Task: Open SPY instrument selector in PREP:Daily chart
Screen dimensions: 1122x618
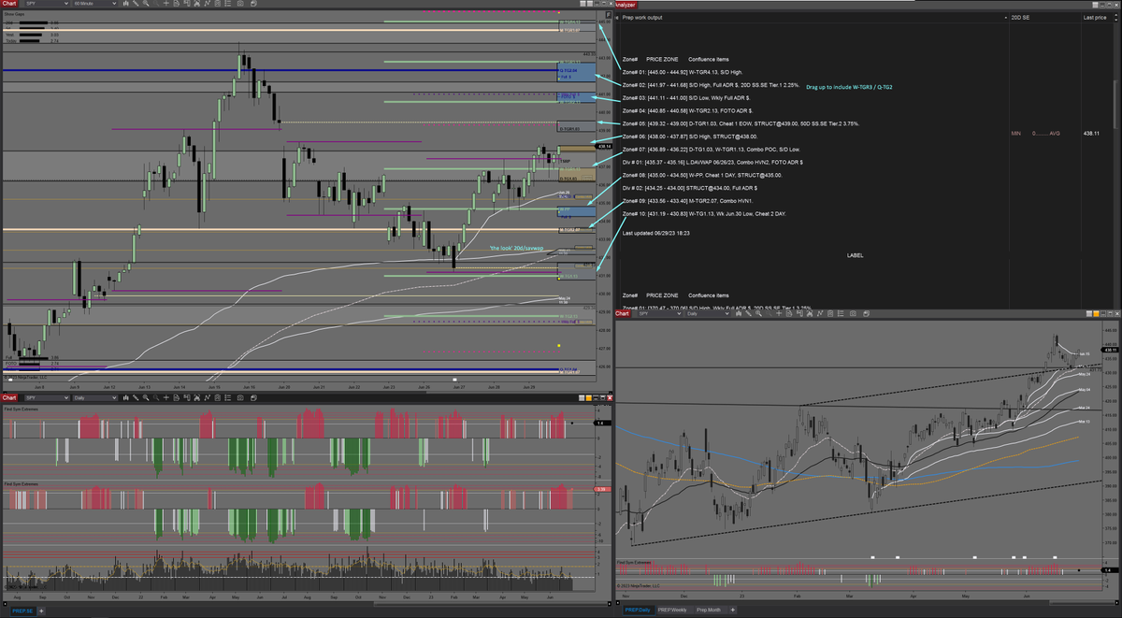Action: pyautogui.click(x=660, y=313)
